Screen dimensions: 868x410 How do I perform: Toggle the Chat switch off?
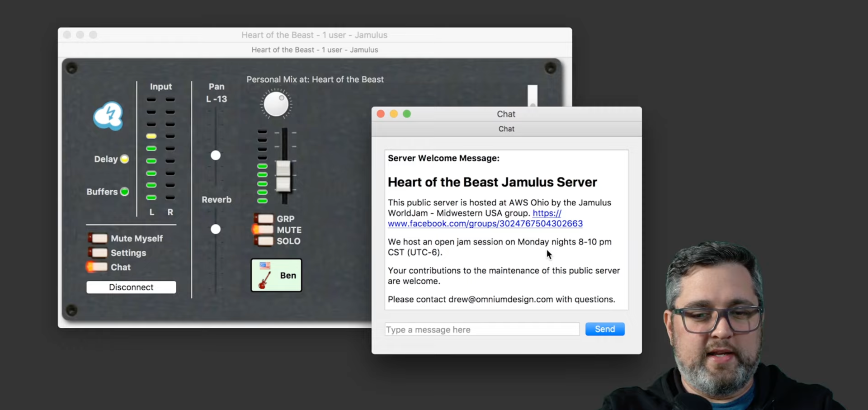point(97,267)
